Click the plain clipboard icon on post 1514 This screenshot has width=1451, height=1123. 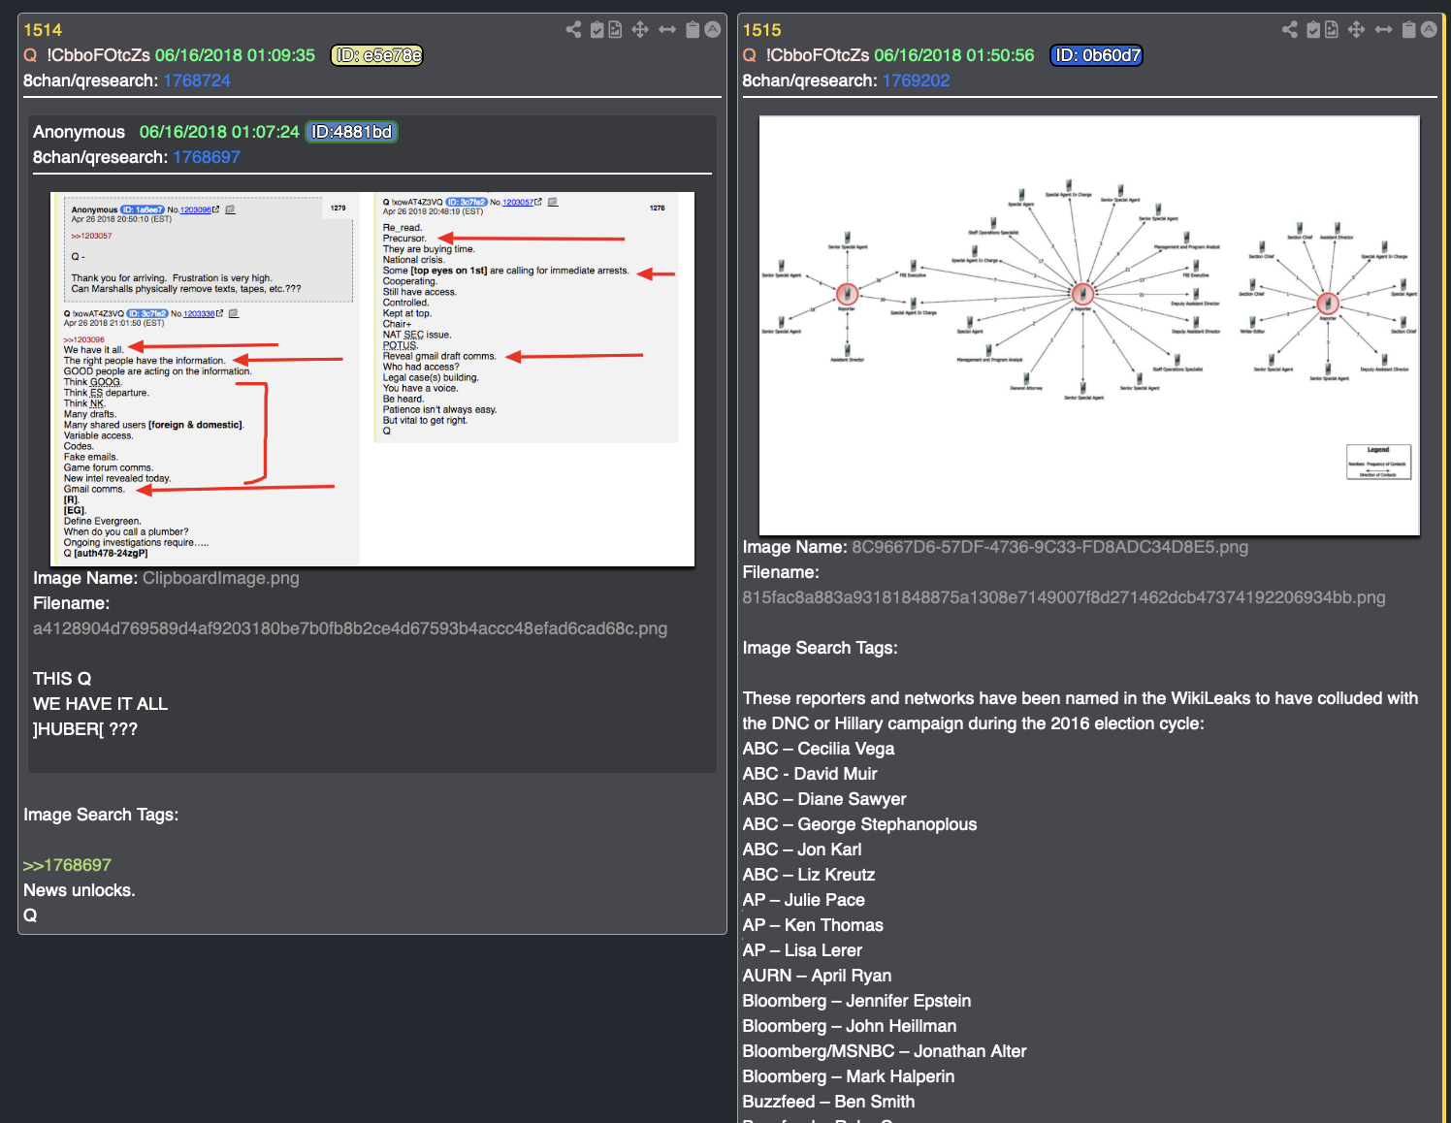(x=693, y=30)
